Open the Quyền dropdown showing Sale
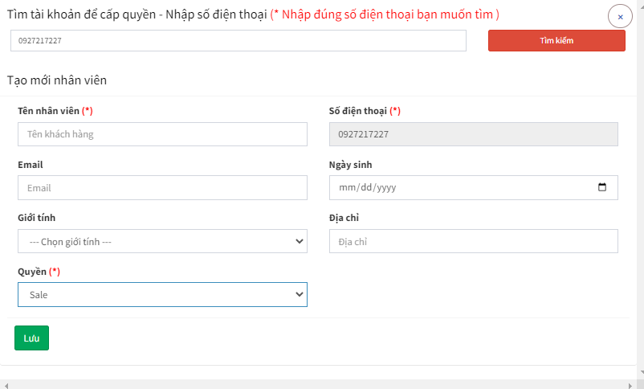644x389 pixels. pyautogui.click(x=162, y=295)
